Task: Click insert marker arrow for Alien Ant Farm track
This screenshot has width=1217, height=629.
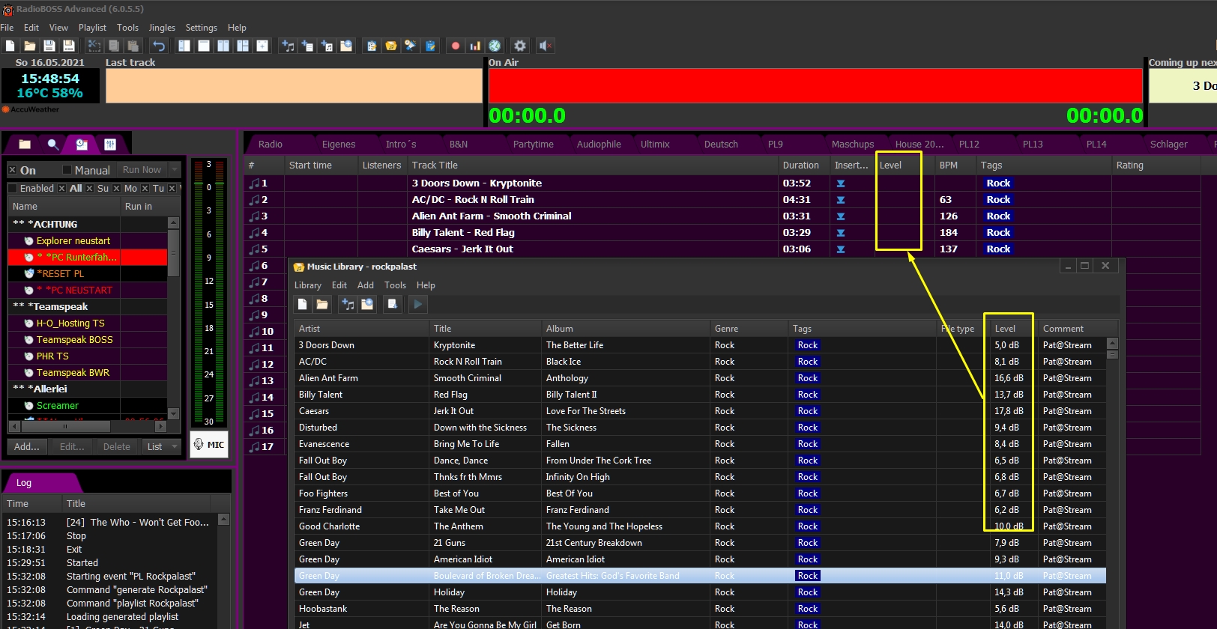Action: coord(841,216)
